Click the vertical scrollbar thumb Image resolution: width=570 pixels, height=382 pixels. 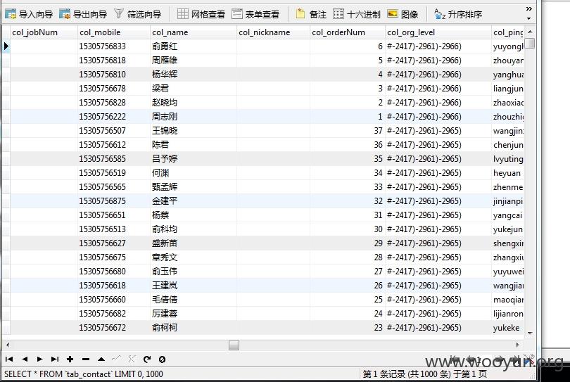pos(530,43)
